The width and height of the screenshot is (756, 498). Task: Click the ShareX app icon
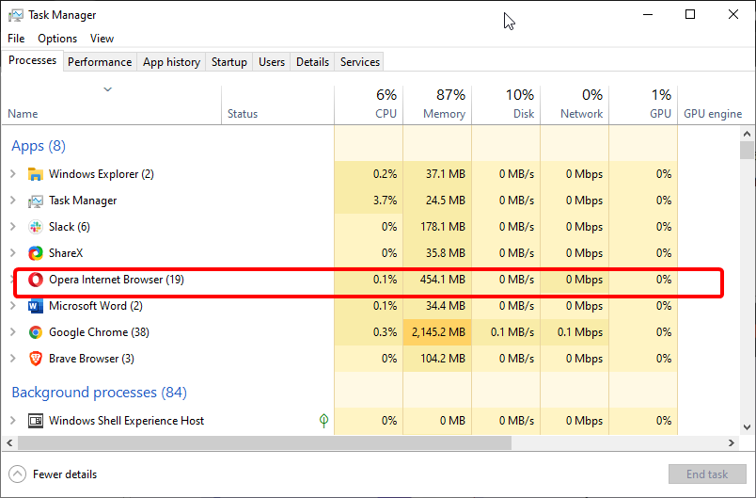(35, 253)
